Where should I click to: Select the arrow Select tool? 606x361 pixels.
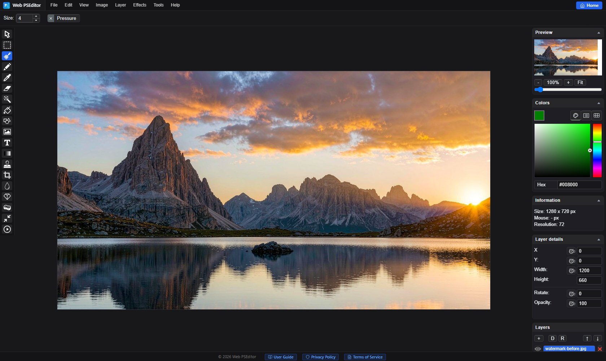click(x=7, y=34)
